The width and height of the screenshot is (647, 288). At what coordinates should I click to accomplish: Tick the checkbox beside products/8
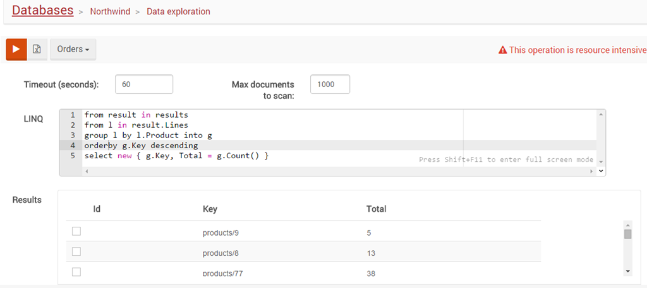point(76,251)
